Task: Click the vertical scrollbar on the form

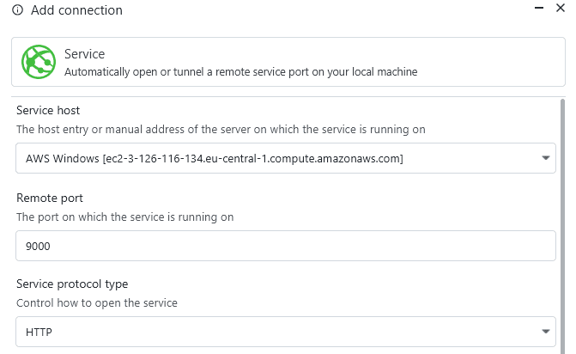Action: pos(562,215)
